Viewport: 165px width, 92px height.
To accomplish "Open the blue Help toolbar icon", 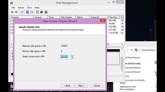I will coord(28,12).
